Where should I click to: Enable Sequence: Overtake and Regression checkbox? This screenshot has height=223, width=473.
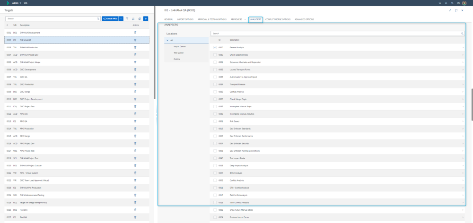pos(215,62)
